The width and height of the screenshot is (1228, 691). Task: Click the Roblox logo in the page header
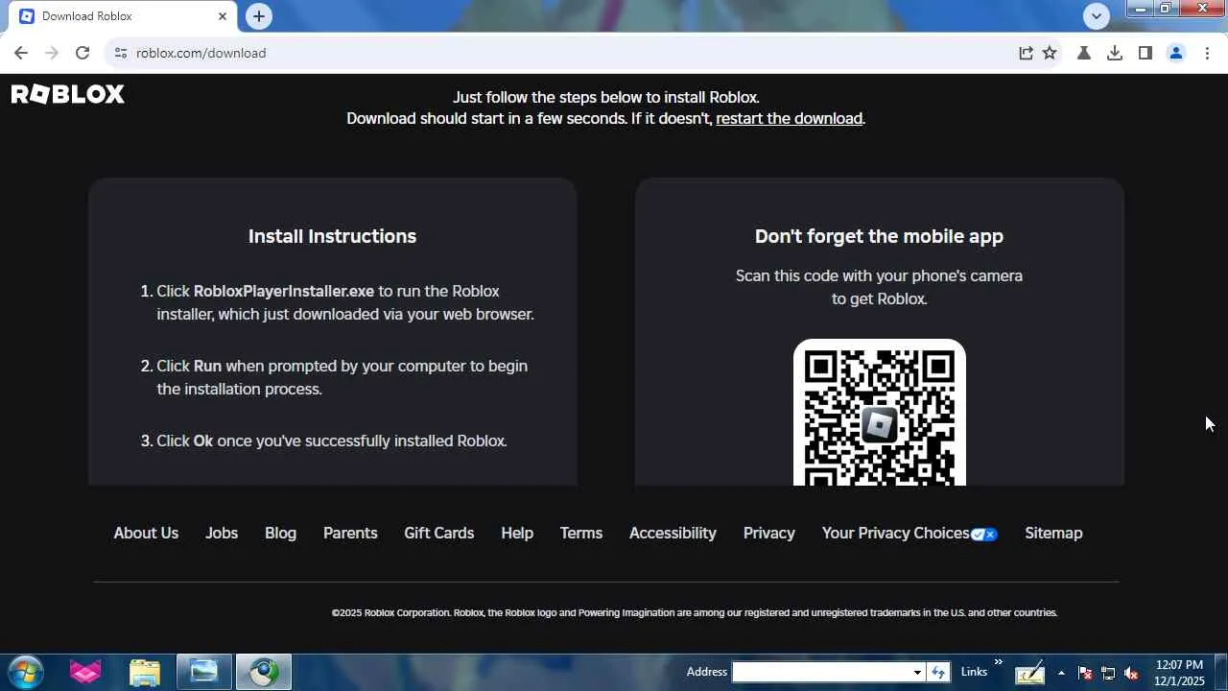click(68, 94)
